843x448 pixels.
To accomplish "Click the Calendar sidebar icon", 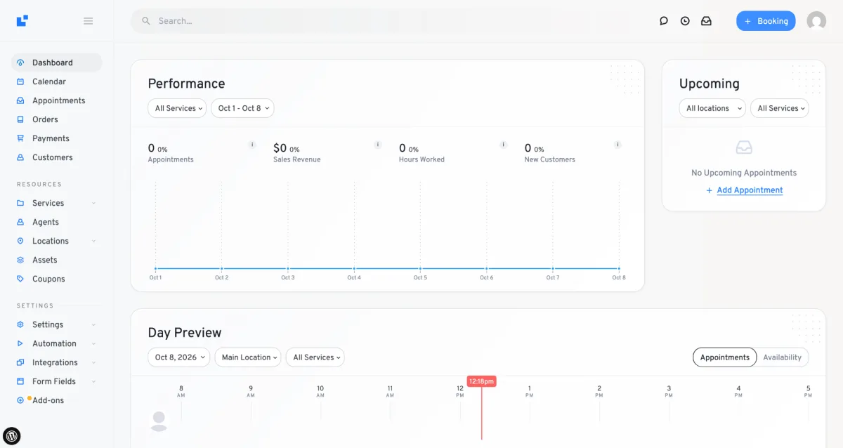I will pos(20,81).
